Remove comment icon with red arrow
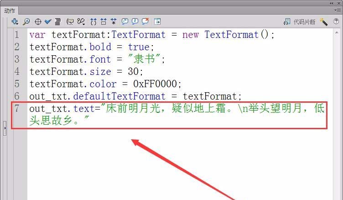 point(145,21)
